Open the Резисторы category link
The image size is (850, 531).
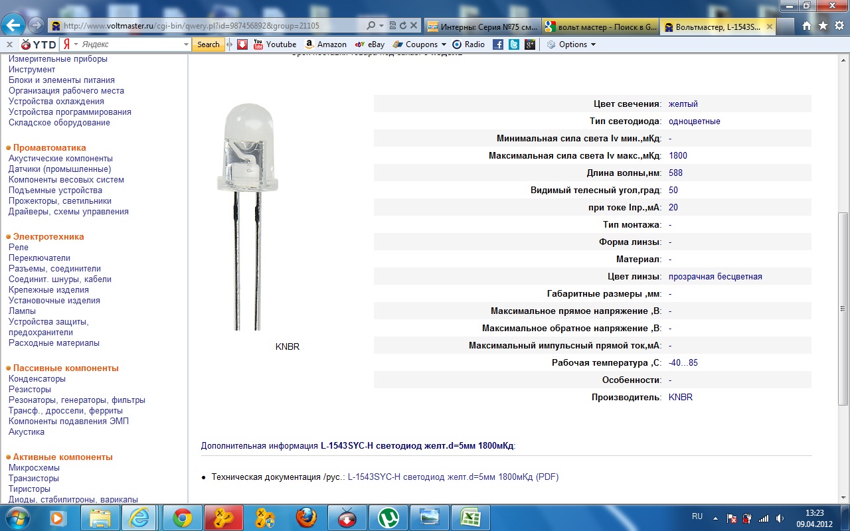click(30, 389)
